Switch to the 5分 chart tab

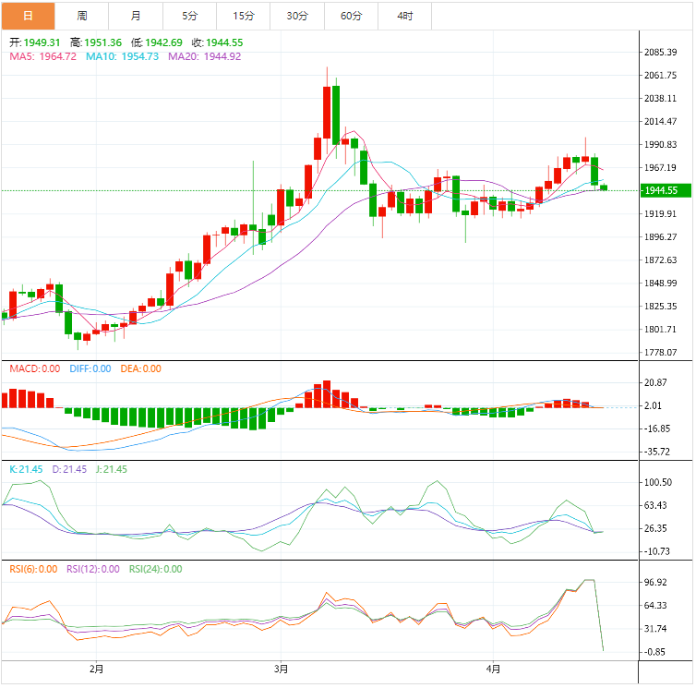[190, 16]
